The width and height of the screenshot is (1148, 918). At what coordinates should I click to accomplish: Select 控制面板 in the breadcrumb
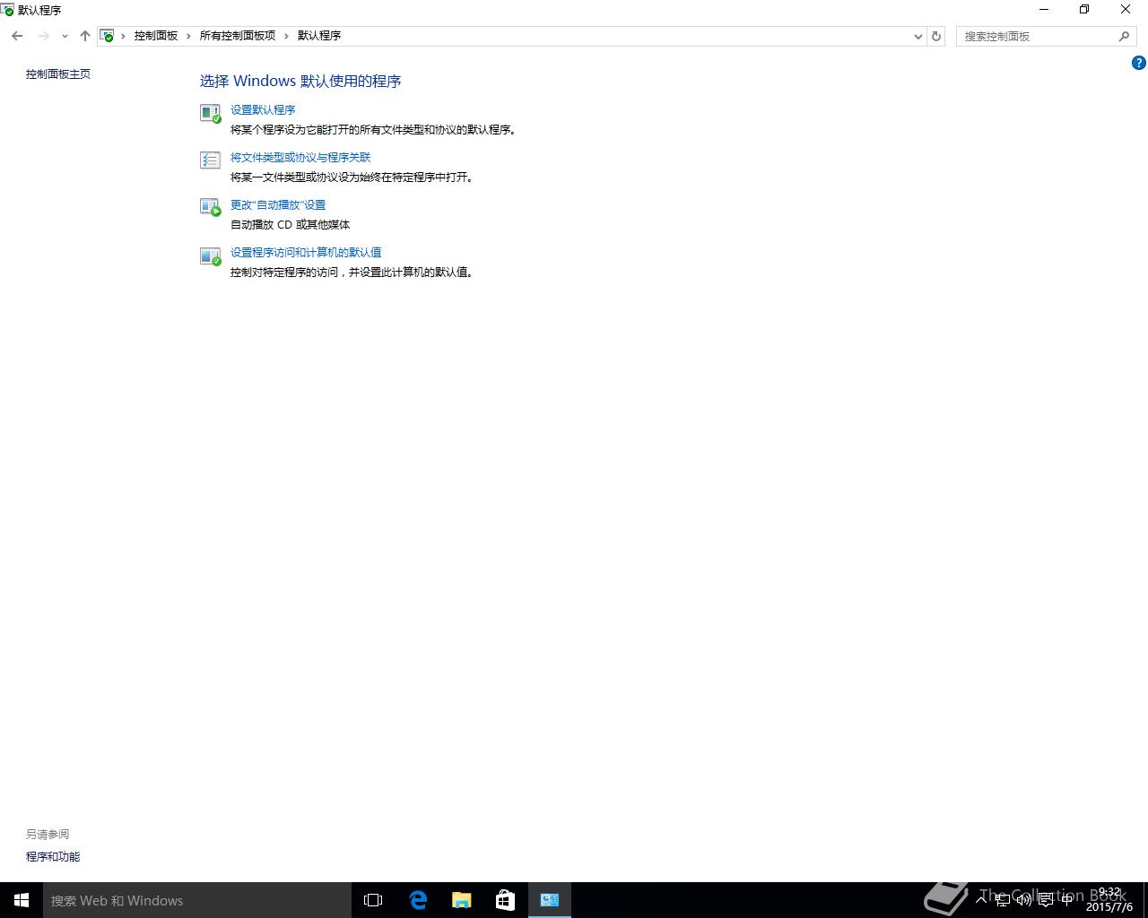(156, 36)
